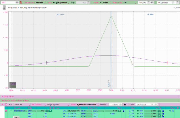Click the Vol Adj column header
The height and width of the screenshot is (118, 180).
(158, 108)
